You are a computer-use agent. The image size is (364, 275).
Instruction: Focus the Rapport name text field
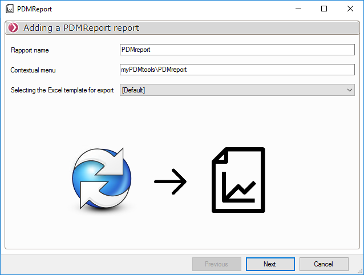click(237, 50)
